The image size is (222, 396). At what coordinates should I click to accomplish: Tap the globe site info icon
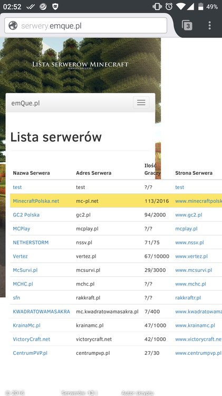tap(13, 25)
